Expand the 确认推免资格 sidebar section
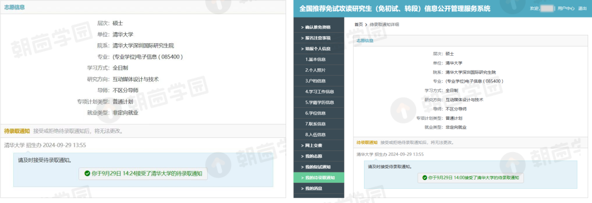Screen dimensions: 592x203 point(318,27)
